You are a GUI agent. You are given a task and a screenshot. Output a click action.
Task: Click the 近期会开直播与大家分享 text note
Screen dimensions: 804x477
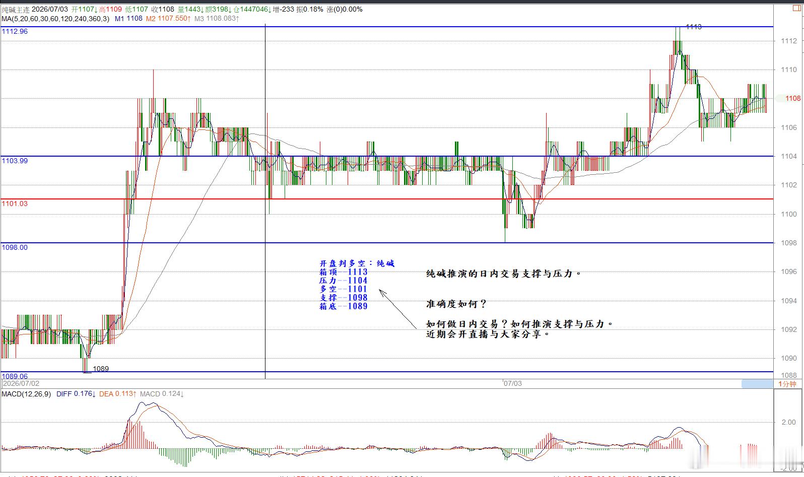coord(488,334)
